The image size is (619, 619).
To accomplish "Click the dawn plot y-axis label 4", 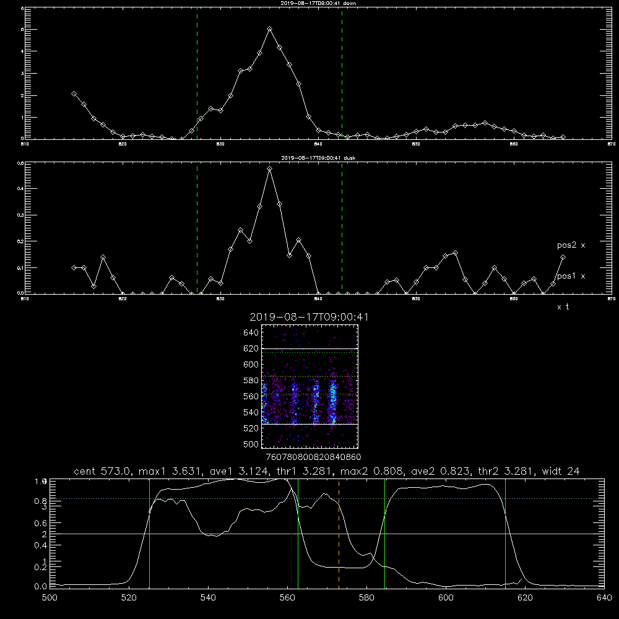I will (x=22, y=51).
